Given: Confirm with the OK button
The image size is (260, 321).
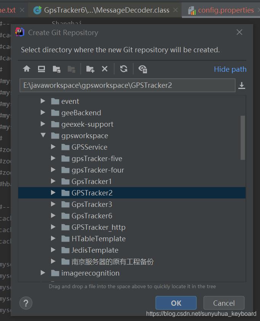Looking at the screenshot, I should click(176, 303).
